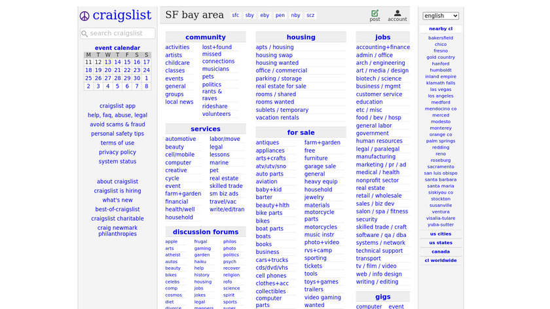Switch to the pen subarea tab
This screenshot has height=309, width=550.
click(280, 15)
